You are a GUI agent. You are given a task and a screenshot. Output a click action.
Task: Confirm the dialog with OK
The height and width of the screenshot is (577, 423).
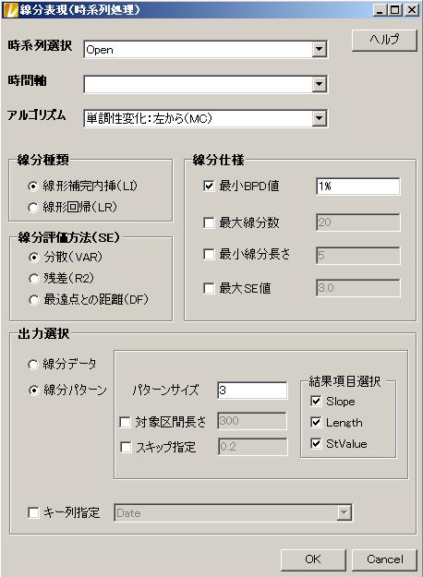click(x=313, y=559)
